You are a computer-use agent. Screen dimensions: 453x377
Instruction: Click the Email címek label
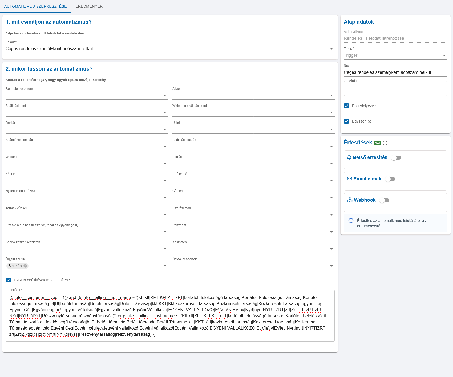point(367,179)
